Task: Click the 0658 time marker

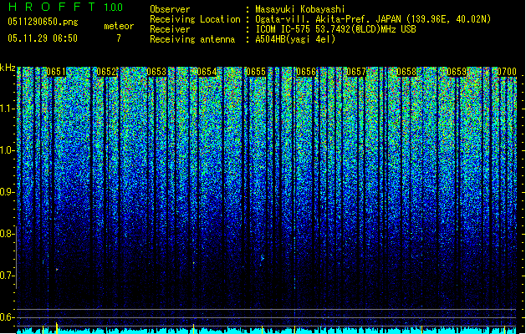Action: point(406,72)
